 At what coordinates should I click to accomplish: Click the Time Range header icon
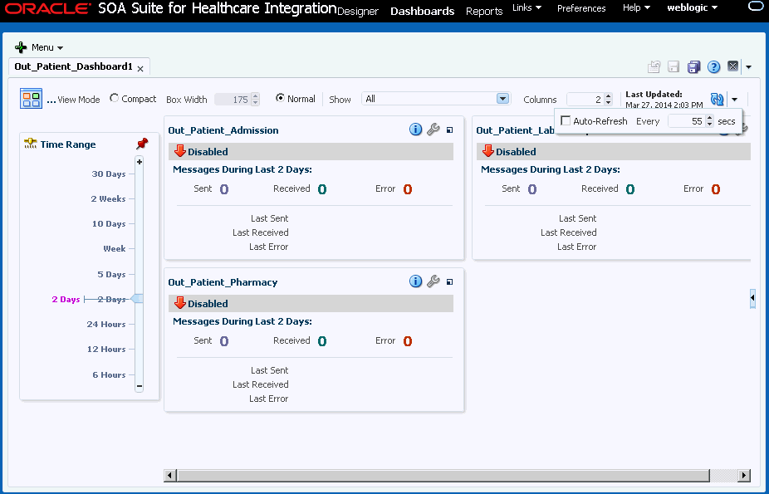click(x=31, y=144)
